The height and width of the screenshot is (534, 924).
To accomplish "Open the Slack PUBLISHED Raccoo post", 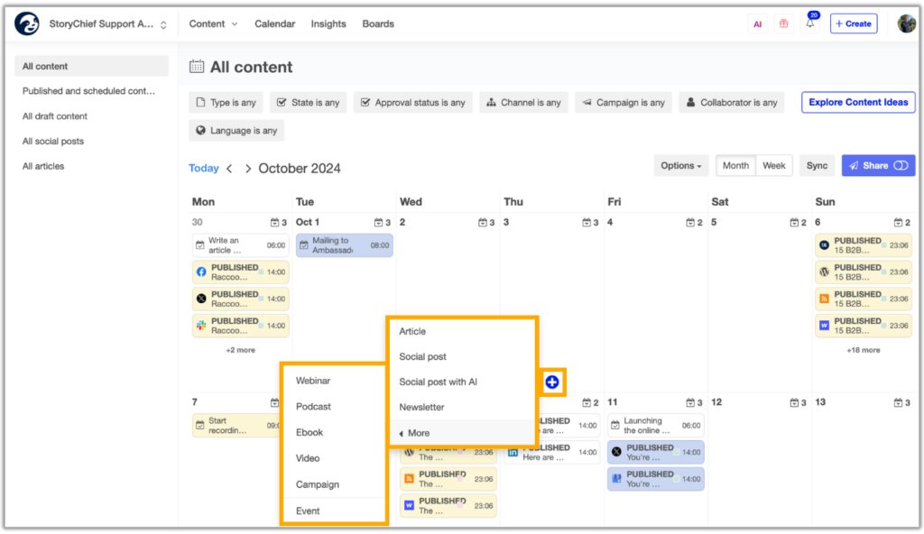I will (x=240, y=326).
